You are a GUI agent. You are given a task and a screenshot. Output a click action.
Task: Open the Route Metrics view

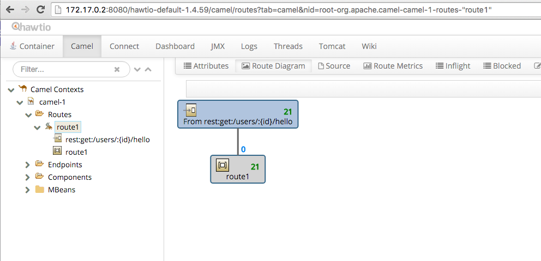pos(393,66)
